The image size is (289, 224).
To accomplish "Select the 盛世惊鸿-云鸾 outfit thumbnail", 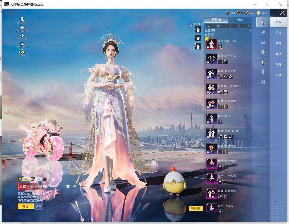I will (x=211, y=44).
